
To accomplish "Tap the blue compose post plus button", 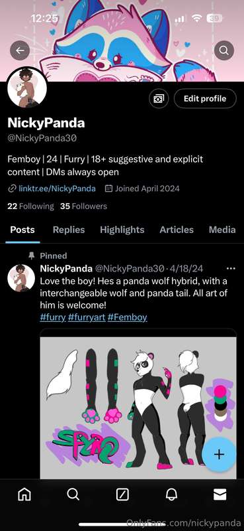I will coord(220,454).
